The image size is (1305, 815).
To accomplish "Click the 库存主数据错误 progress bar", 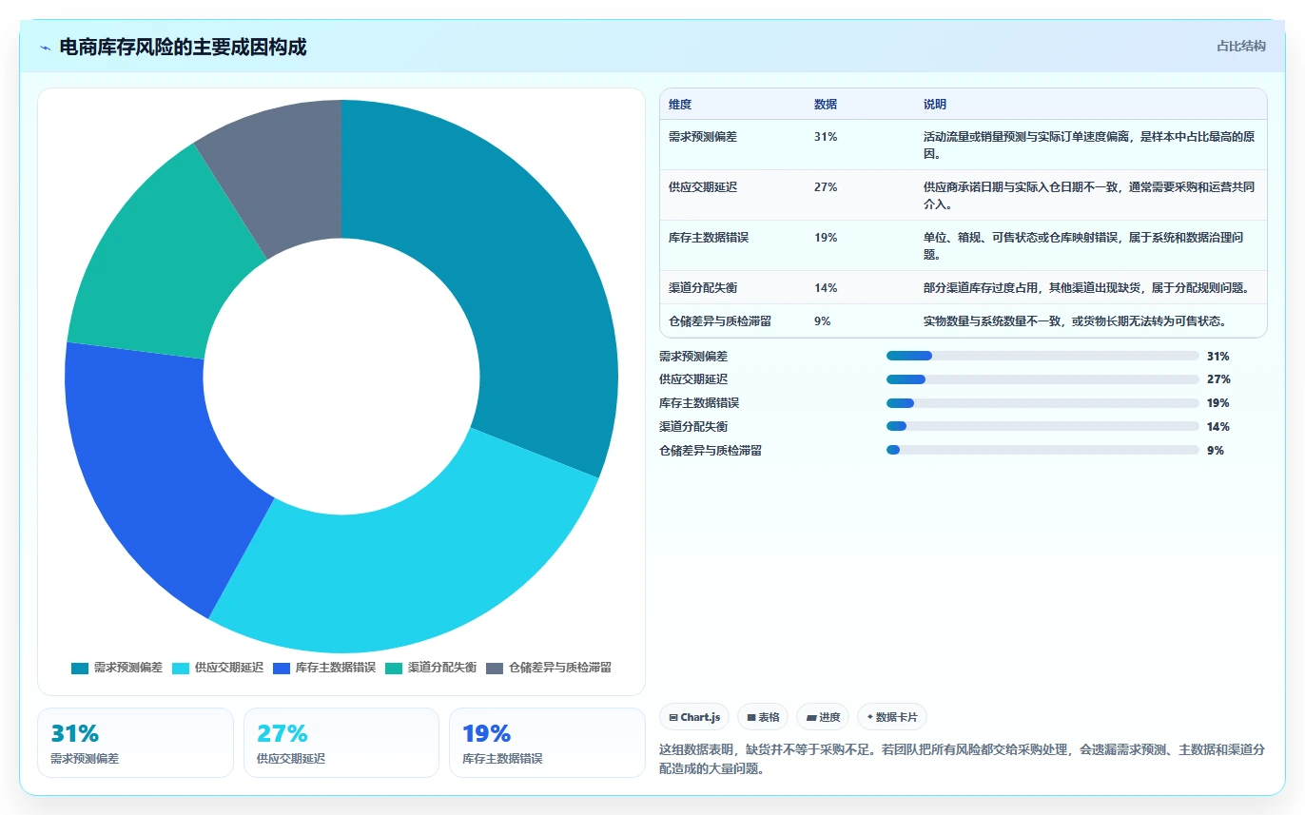I will coord(1042,403).
